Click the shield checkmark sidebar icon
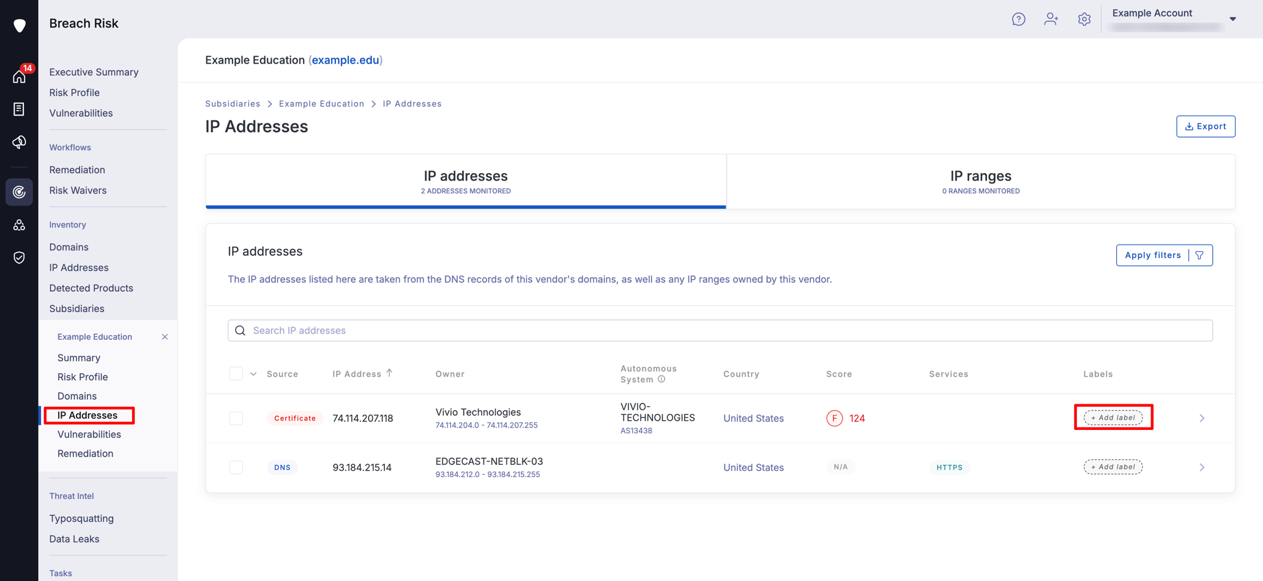This screenshot has height=581, width=1263. pos(19,257)
